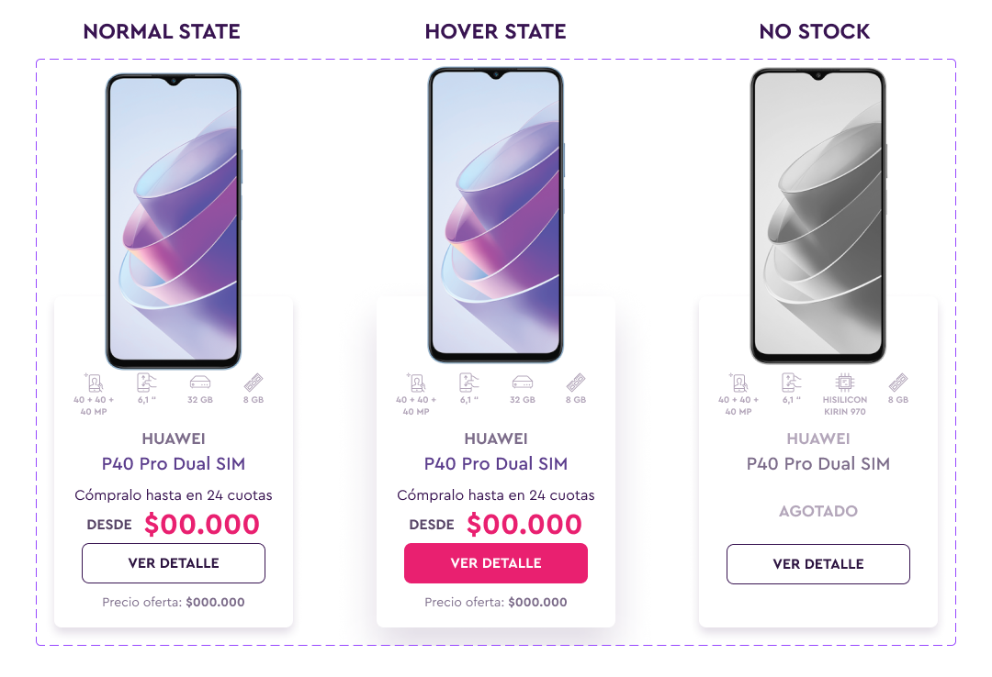Click the pink $00.000 price in the hover card
This screenshot has height=677, width=992.
click(524, 524)
